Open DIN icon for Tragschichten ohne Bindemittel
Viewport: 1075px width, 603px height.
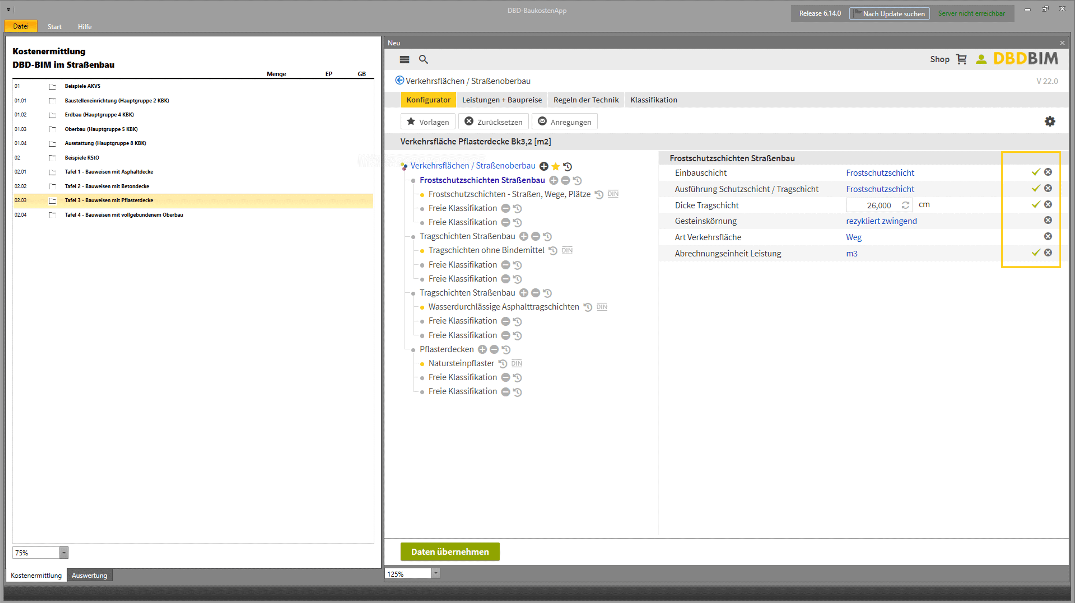[x=567, y=250]
